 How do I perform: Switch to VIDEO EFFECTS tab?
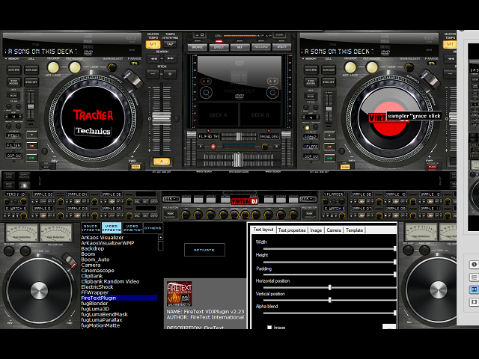(112, 228)
